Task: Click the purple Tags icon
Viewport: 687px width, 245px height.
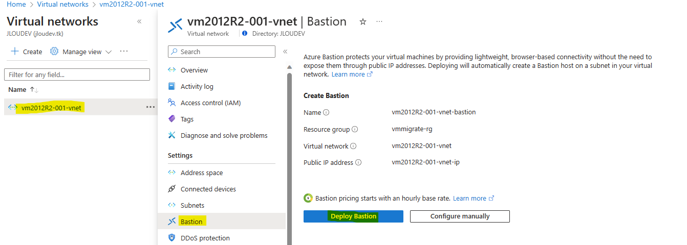Action: pyautogui.click(x=172, y=119)
